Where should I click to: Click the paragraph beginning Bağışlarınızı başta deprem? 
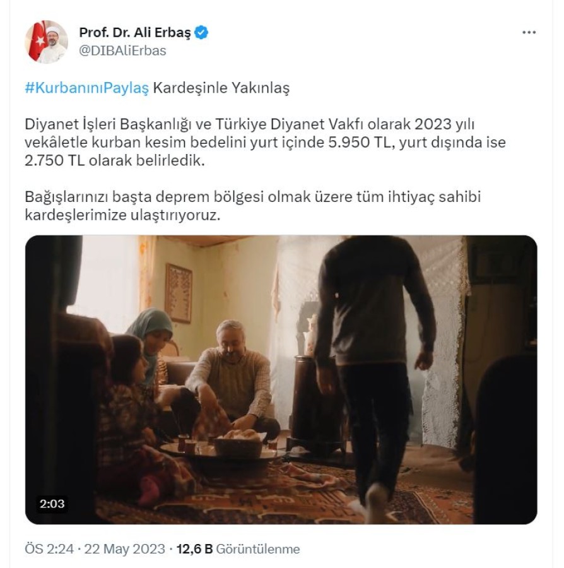tap(253, 206)
